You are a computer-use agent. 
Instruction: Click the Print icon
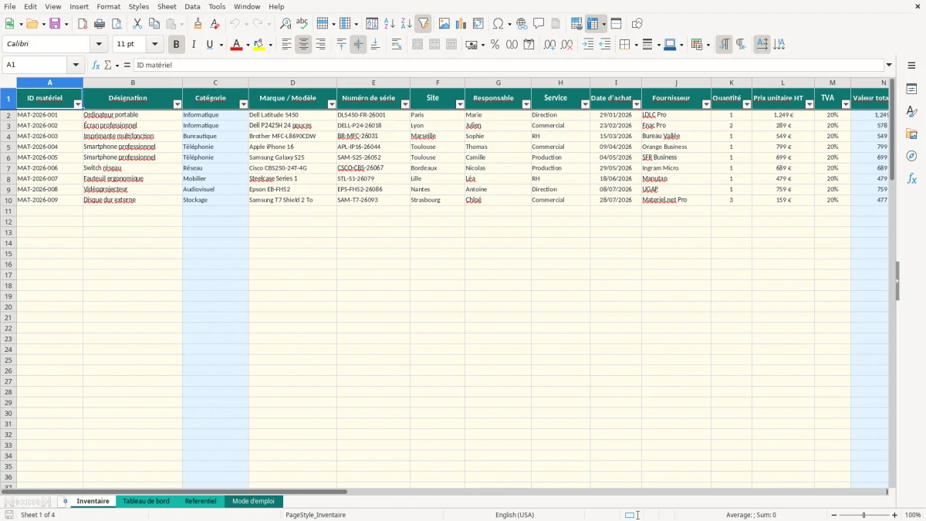[100, 24]
